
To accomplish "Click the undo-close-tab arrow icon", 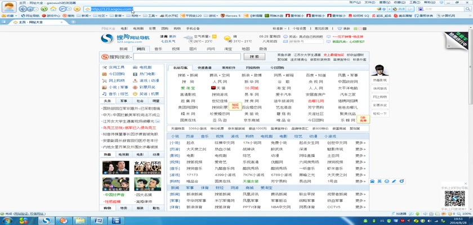I will click(x=63, y=9).
